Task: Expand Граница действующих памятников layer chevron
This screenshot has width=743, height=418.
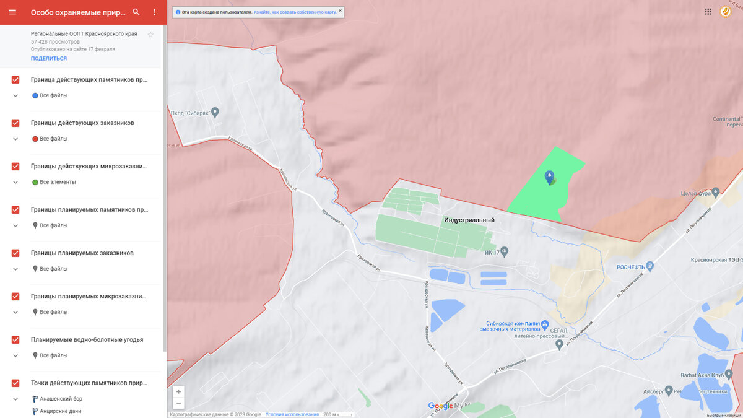Action: (15, 95)
